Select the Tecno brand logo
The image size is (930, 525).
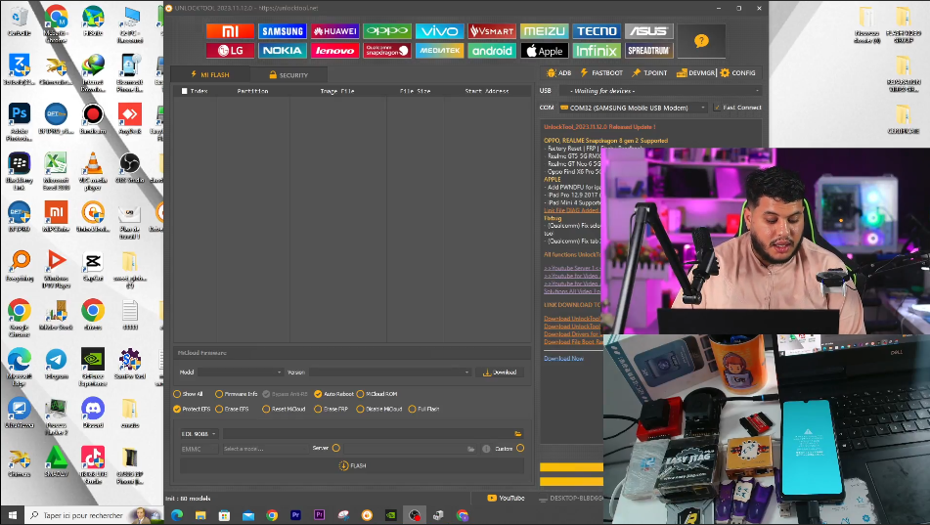[x=597, y=31]
